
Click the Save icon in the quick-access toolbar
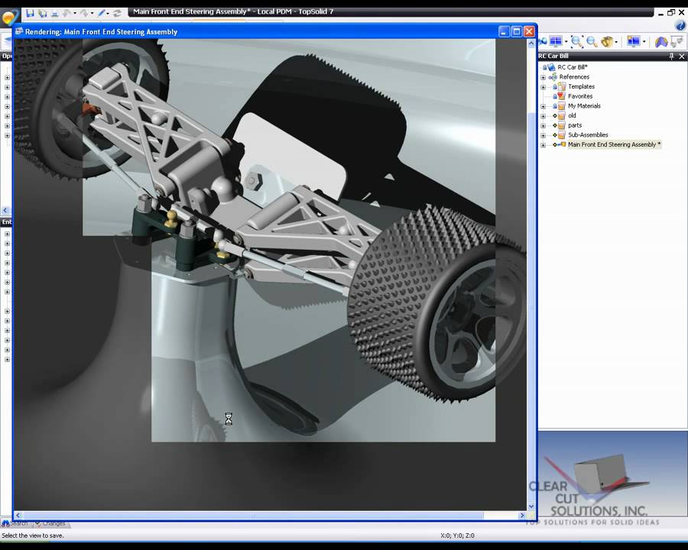(x=31, y=13)
